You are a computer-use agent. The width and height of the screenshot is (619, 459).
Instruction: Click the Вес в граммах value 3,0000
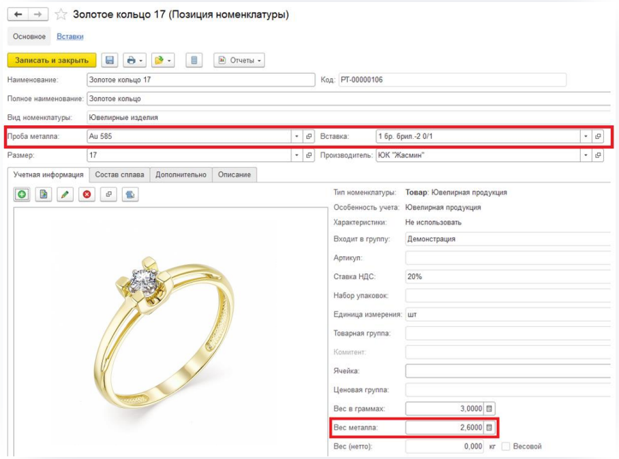[x=444, y=409]
